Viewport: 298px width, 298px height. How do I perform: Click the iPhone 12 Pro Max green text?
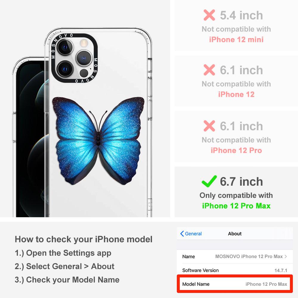click(x=236, y=206)
